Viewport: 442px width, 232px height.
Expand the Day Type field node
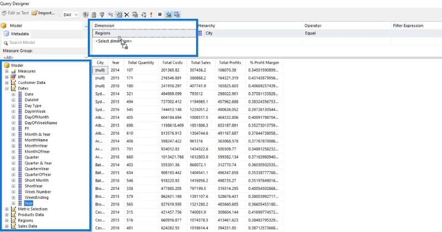(x=13, y=106)
